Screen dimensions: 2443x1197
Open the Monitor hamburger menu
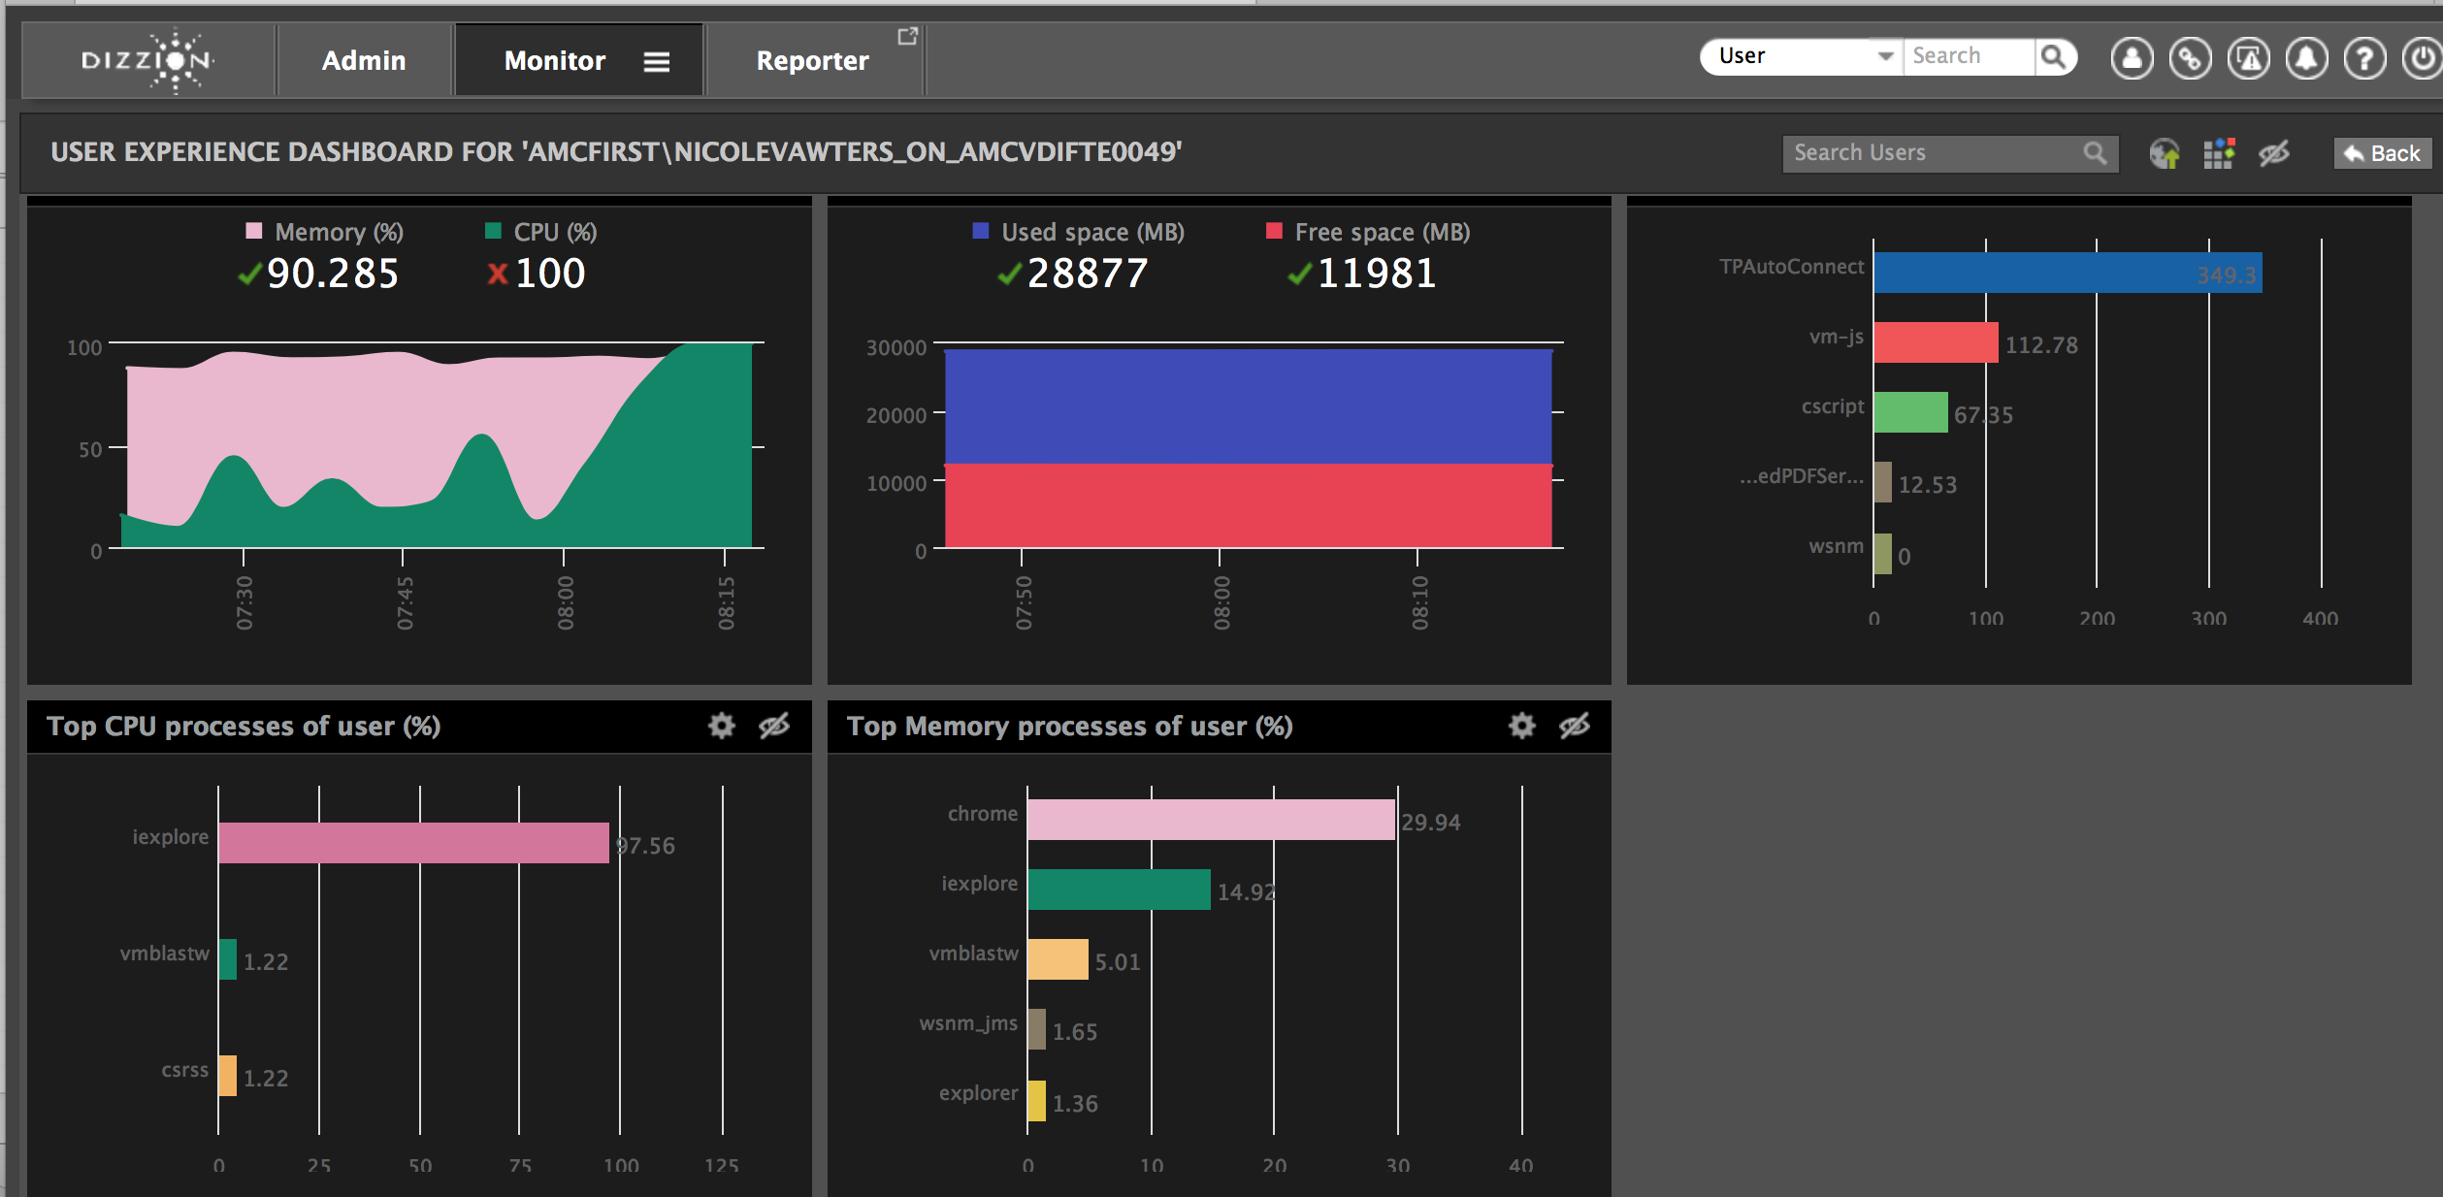657,61
